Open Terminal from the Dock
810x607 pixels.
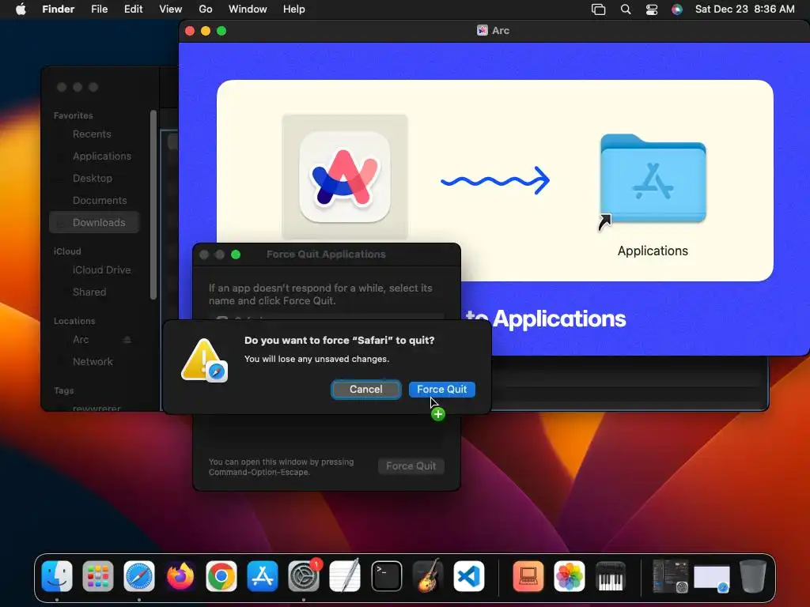coord(386,575)
